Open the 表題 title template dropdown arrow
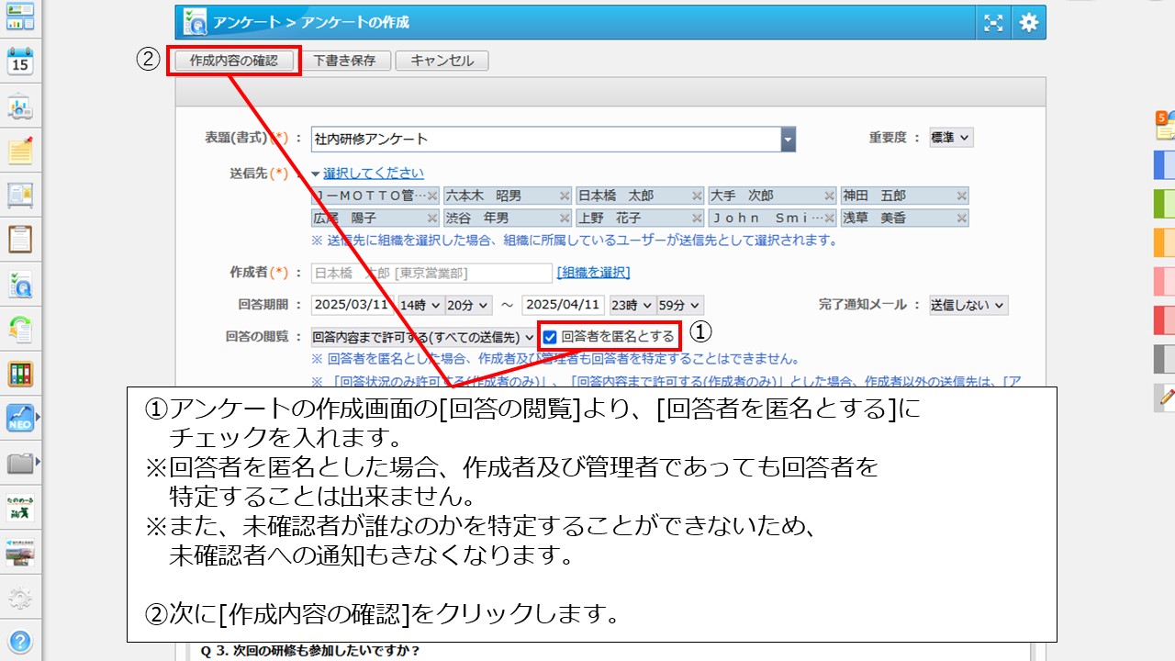This screenshot has height=661, width=1175. [788, 140]
